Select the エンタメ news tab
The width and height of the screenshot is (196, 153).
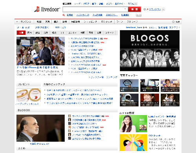pyautogui.click(x=73, y=32)
